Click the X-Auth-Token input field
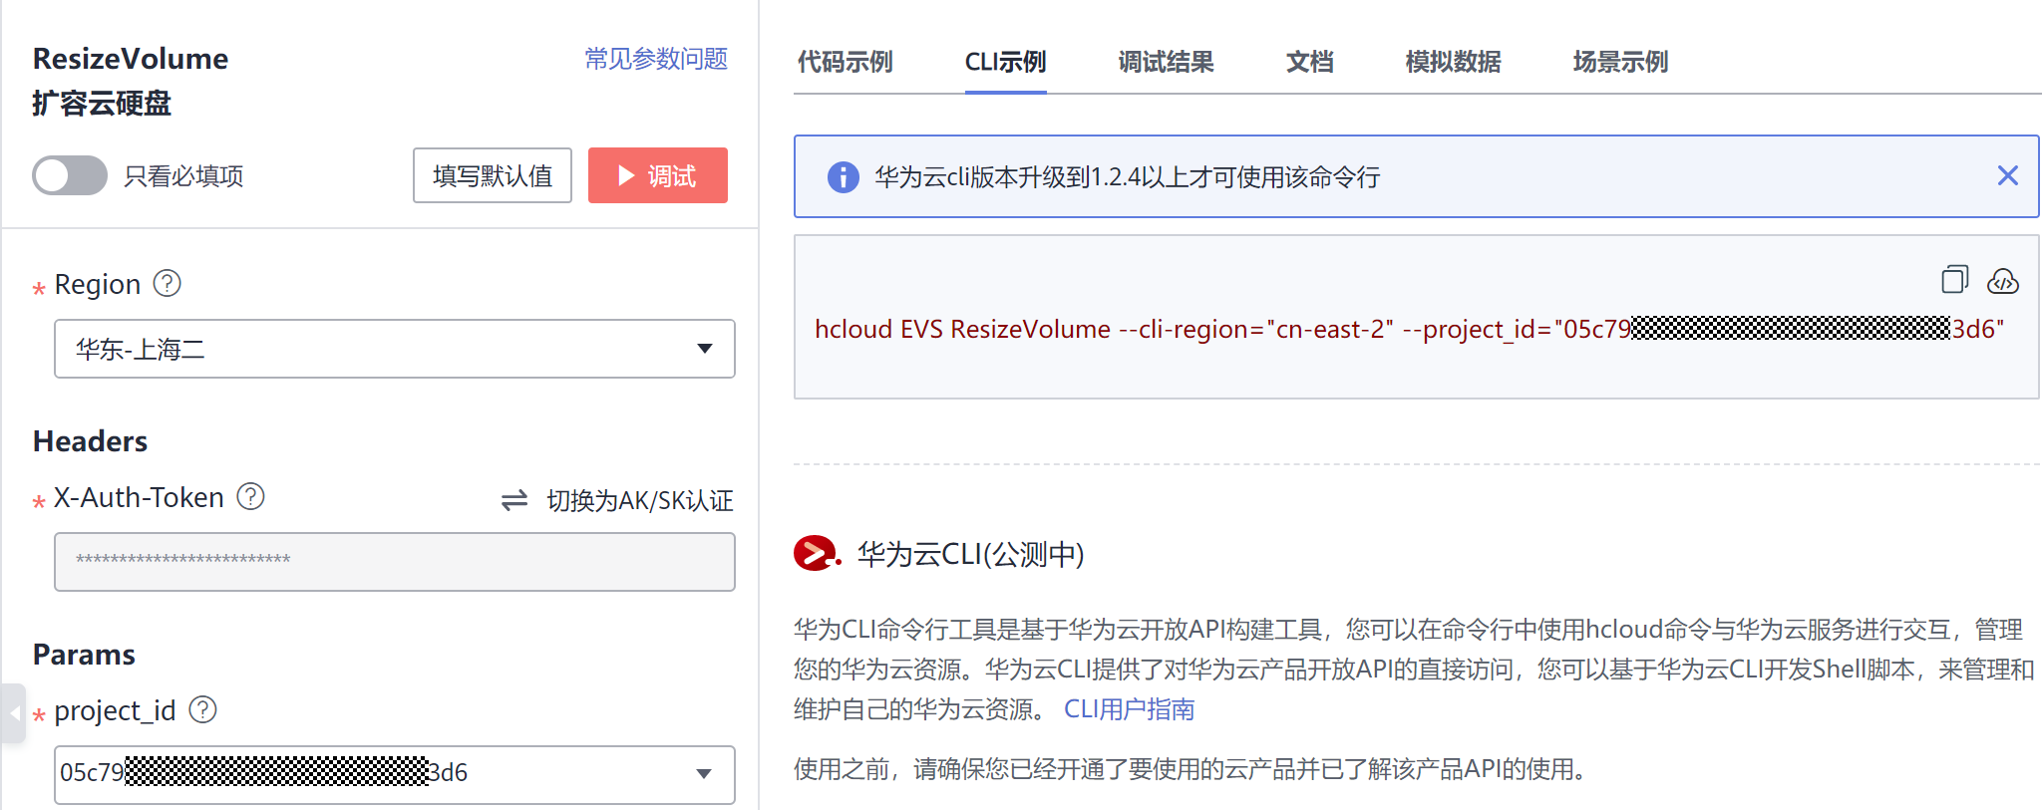Screen dimensions: 2043x810 pyautogui.click(x=395, y=562)
